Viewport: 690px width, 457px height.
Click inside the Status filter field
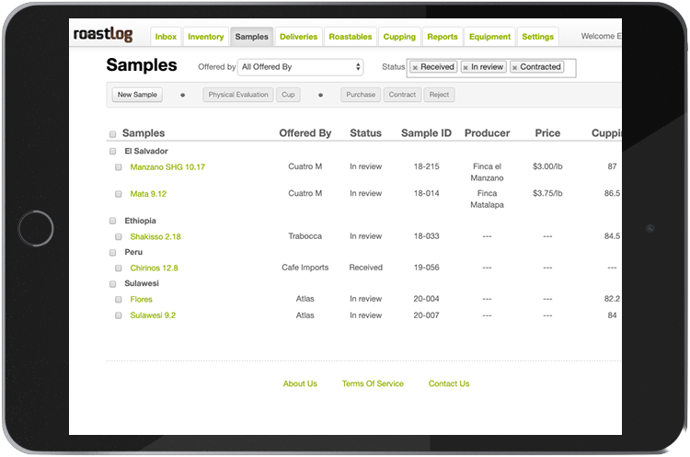[569, 68]
